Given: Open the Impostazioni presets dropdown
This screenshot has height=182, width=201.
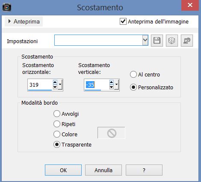Looking at the screenshot, I should click(x=145, y=40).
